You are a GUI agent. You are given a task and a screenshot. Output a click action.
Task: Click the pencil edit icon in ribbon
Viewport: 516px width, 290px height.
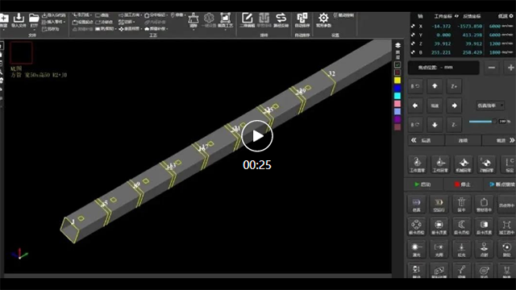pos(247,20)
